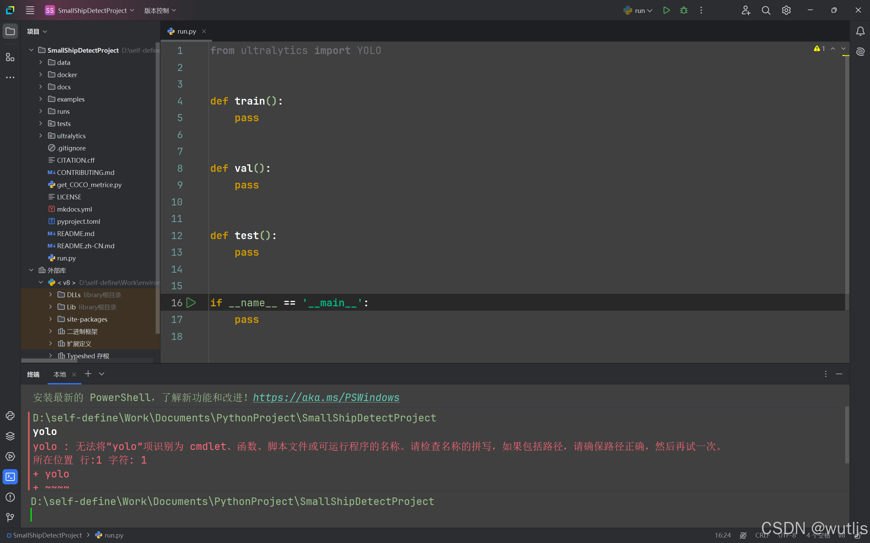This screenshot has width=870, height=543.
Task: Open the Problems tool window
Action: (10, 497)
